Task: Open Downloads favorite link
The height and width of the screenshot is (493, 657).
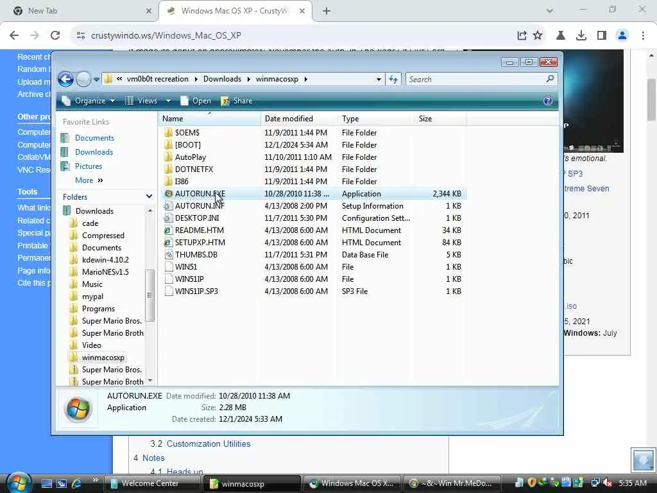Action: pyautogui.click(x=94, y=152)
